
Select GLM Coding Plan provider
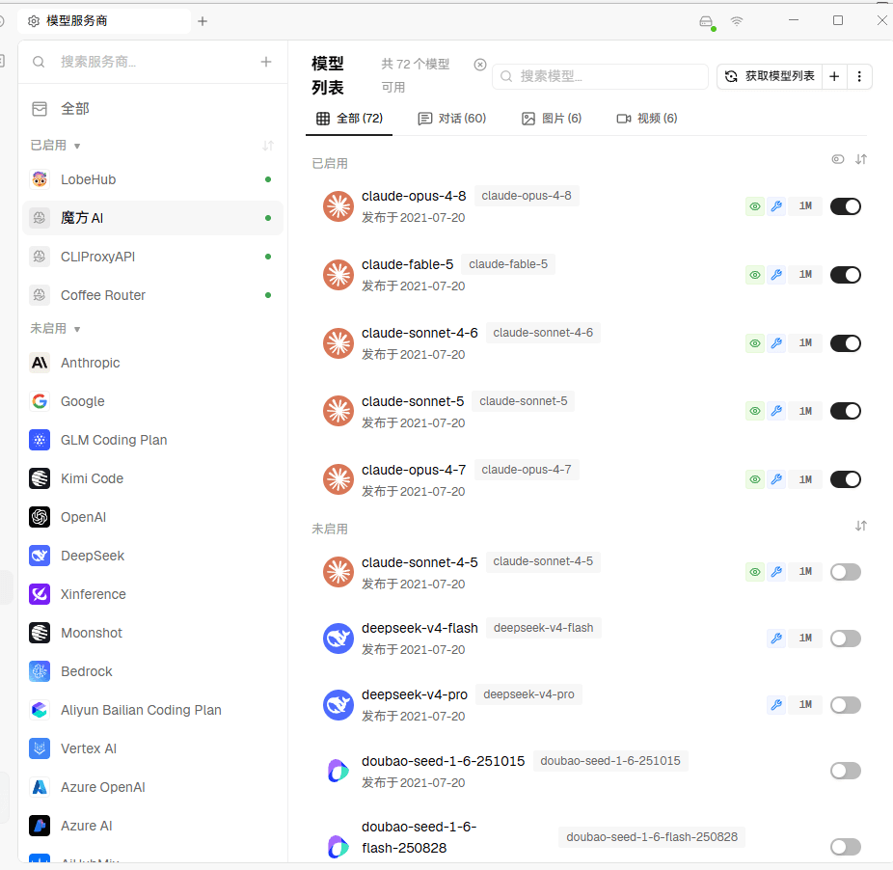click(152, 441)
